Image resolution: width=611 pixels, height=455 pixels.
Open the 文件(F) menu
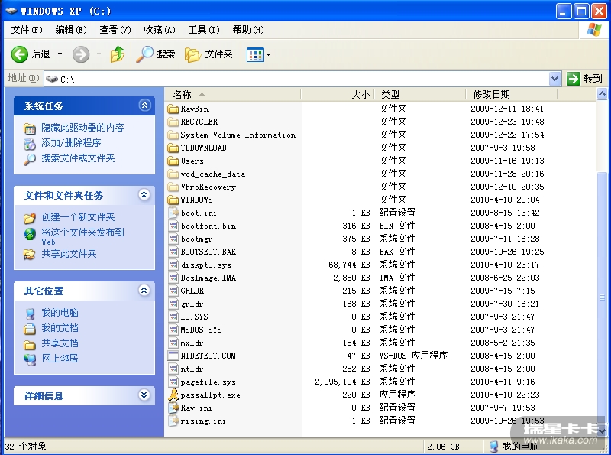coord(26,30)
